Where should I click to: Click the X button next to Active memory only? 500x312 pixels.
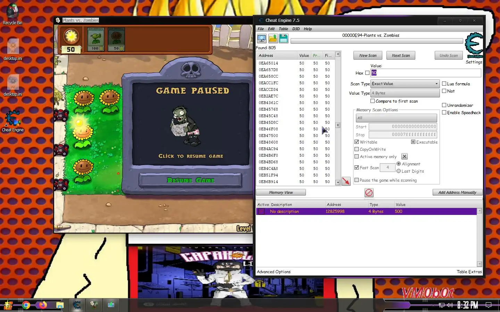tap(405, 157)
